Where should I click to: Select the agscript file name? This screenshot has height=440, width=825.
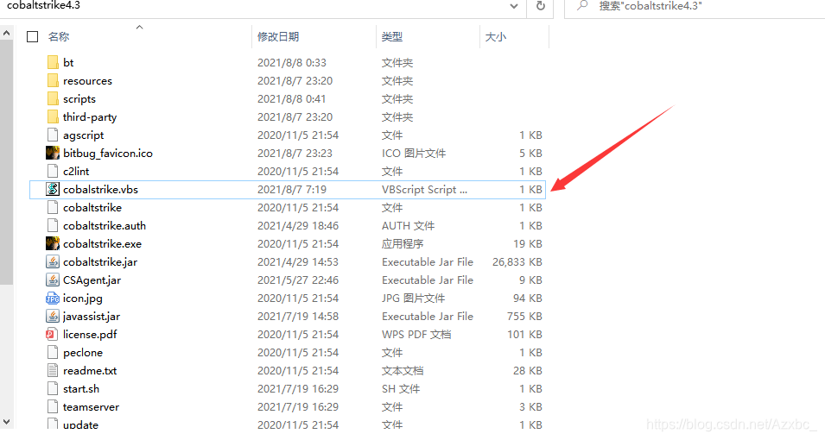click(84, 135)
